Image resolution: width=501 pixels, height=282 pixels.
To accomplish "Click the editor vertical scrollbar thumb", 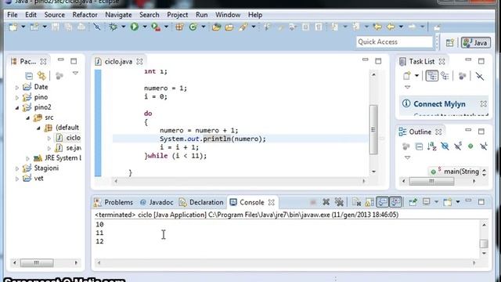I will point(373,129).
